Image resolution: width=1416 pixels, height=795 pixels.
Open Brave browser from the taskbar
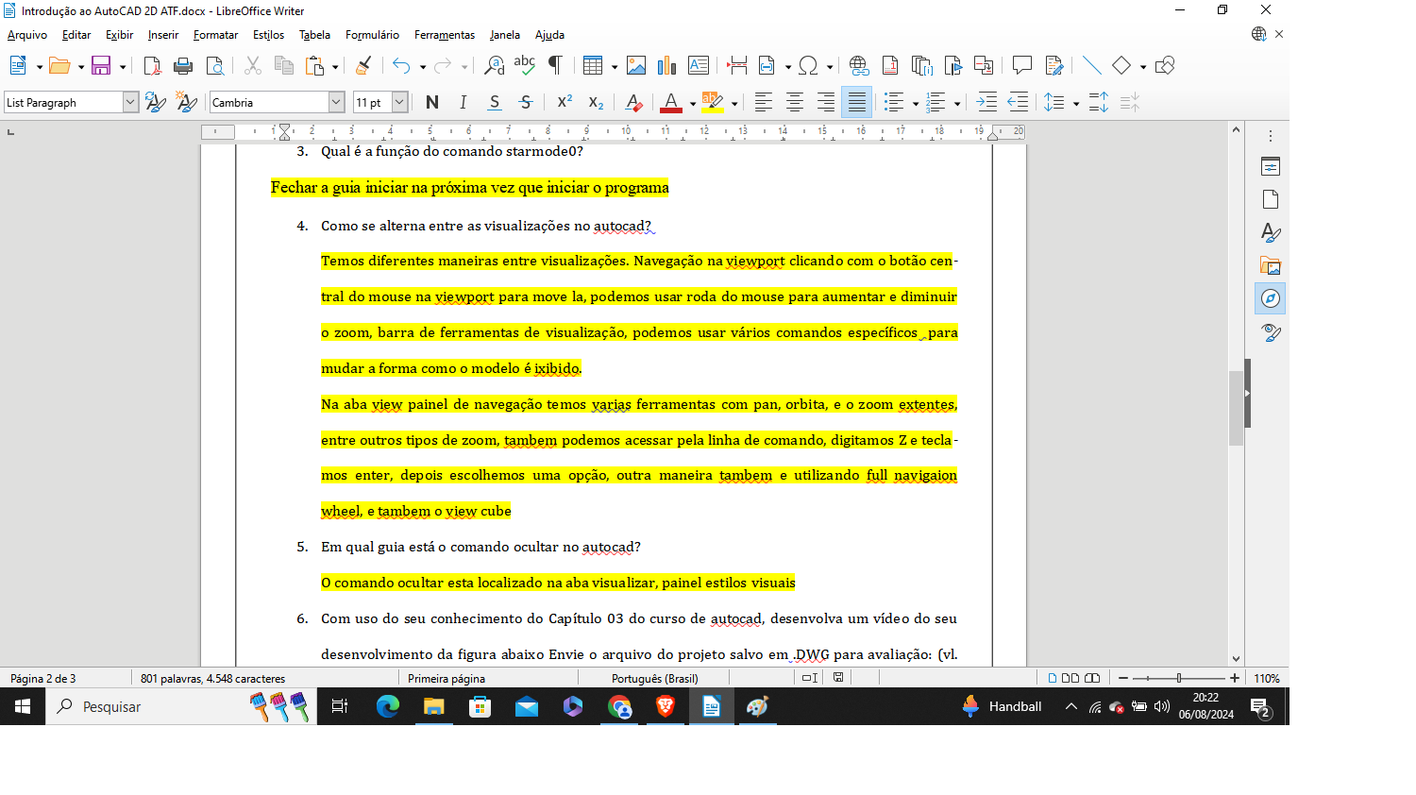[666, 706]
